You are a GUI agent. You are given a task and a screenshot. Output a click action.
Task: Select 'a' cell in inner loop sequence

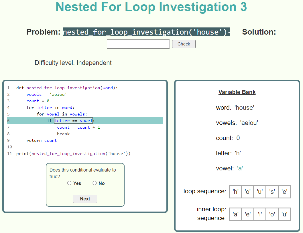pyautogui.click(x=236, y=214)
